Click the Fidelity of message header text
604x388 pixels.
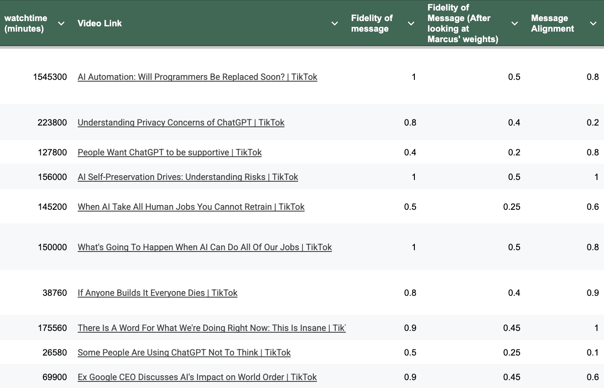pos(372,23)
